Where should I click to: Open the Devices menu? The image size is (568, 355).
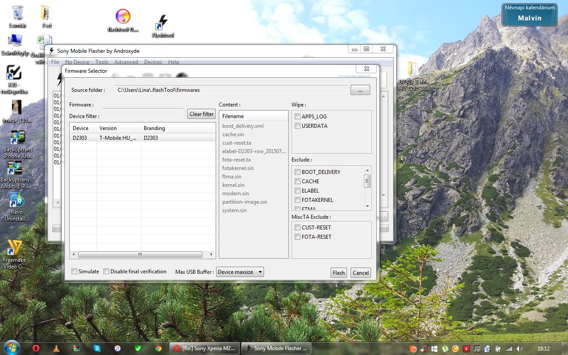[x=153, y=62]
